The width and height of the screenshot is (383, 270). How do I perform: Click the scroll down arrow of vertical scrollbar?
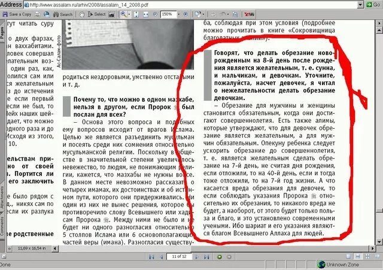pos(379,241)
